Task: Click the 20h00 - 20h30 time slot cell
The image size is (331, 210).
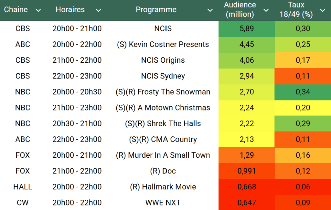Action: [x=77, y=92]
